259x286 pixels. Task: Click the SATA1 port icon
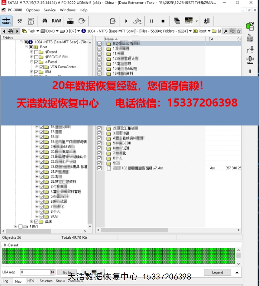(6, 21)
